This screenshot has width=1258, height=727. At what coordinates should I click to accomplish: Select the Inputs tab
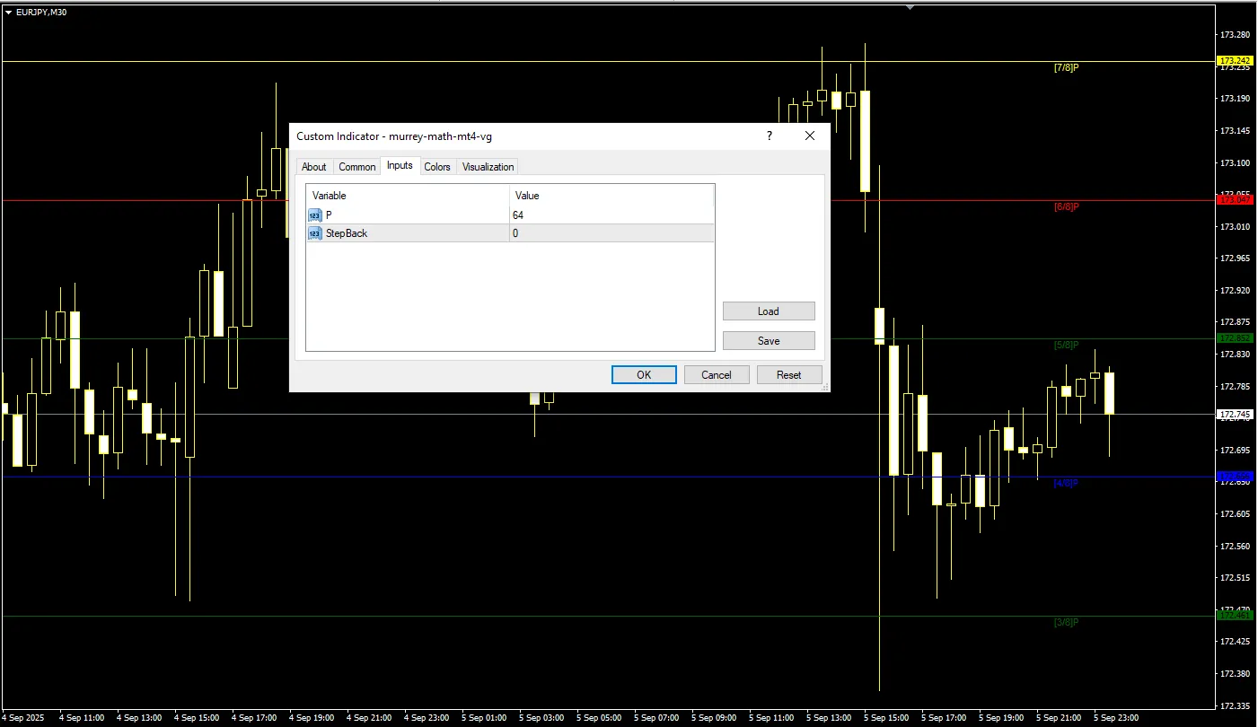[400, 166]
